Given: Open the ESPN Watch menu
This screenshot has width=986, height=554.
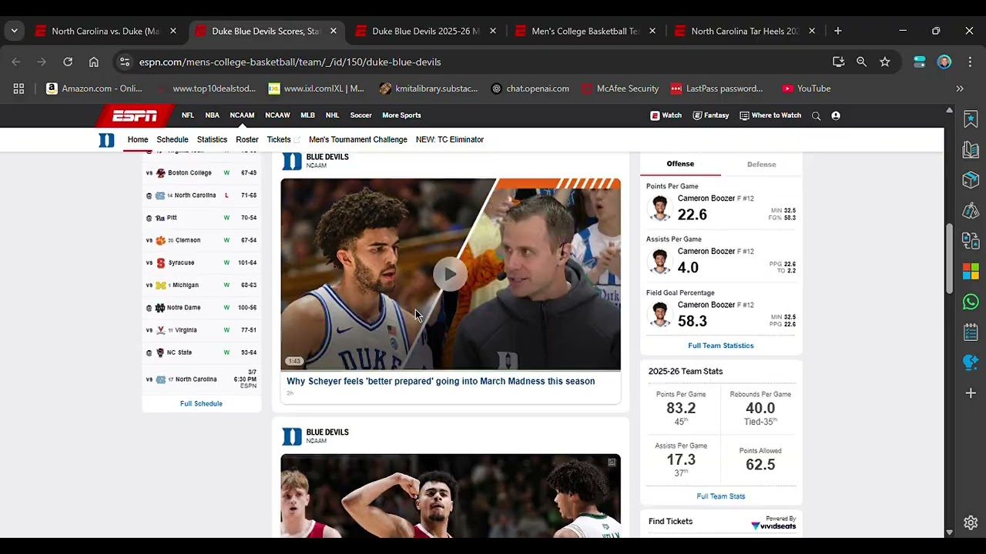Looking at the screenshot, I should [666, 115].
